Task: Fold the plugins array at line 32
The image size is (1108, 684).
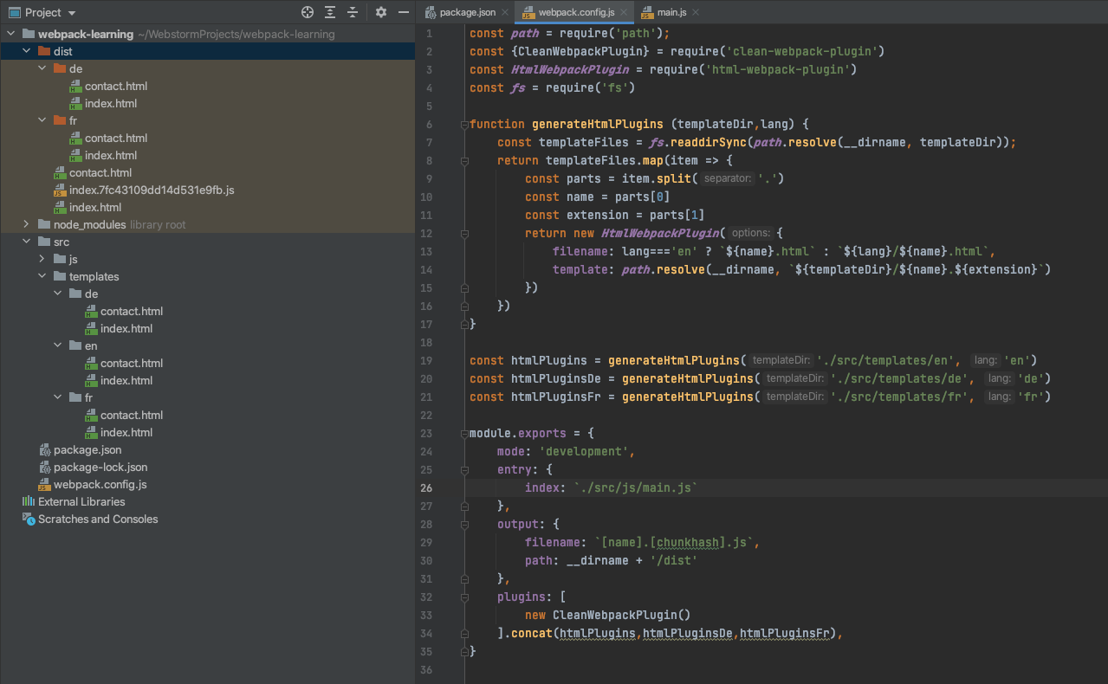Action: coord(464,597)
